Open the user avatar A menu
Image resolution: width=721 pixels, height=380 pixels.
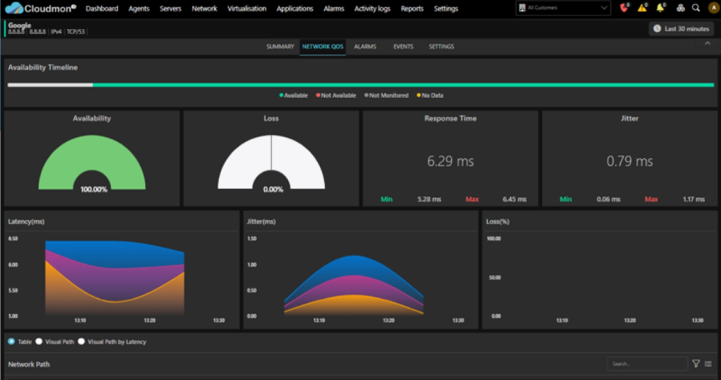[713, 8]
